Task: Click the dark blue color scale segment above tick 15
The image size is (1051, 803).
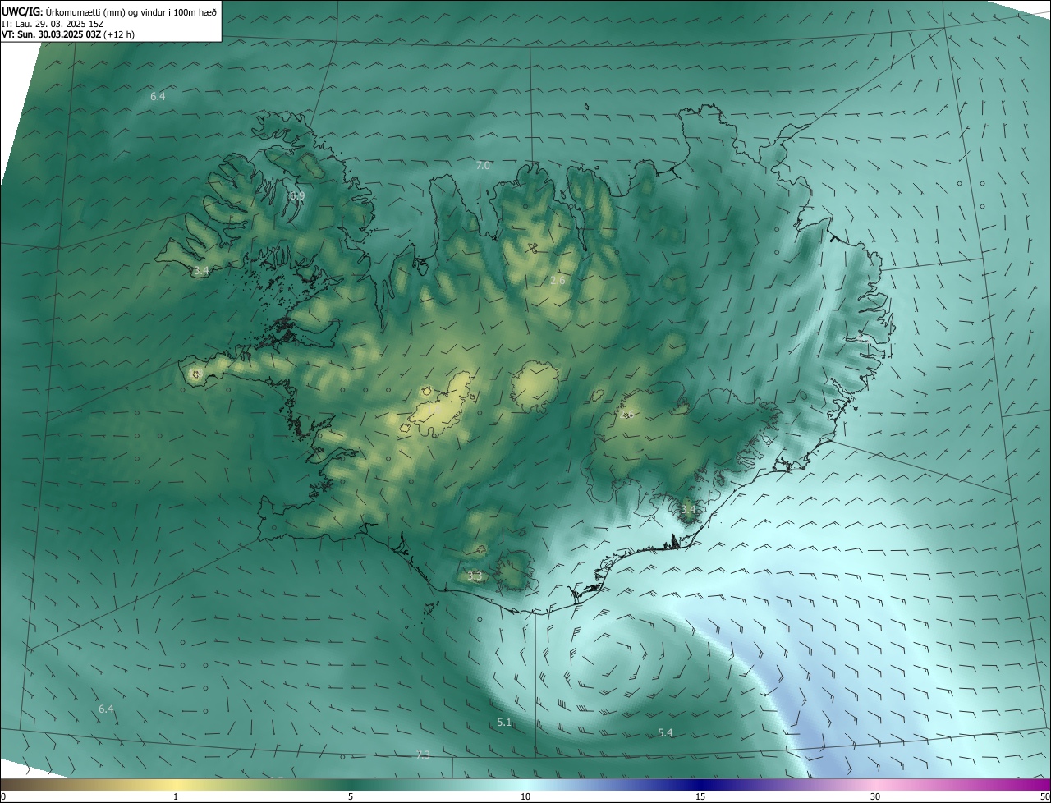Action: [700, 784]
